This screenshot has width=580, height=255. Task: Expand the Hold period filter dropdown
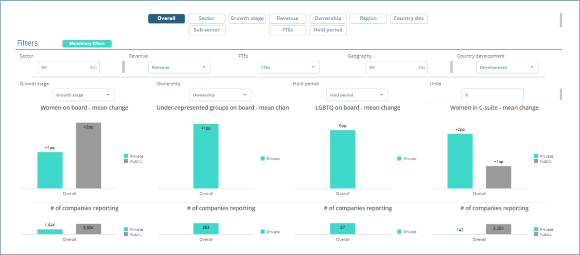[x=357, y=95]
